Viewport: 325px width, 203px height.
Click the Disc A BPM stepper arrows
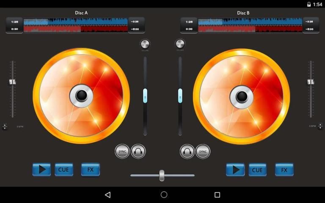pos(5,126)
